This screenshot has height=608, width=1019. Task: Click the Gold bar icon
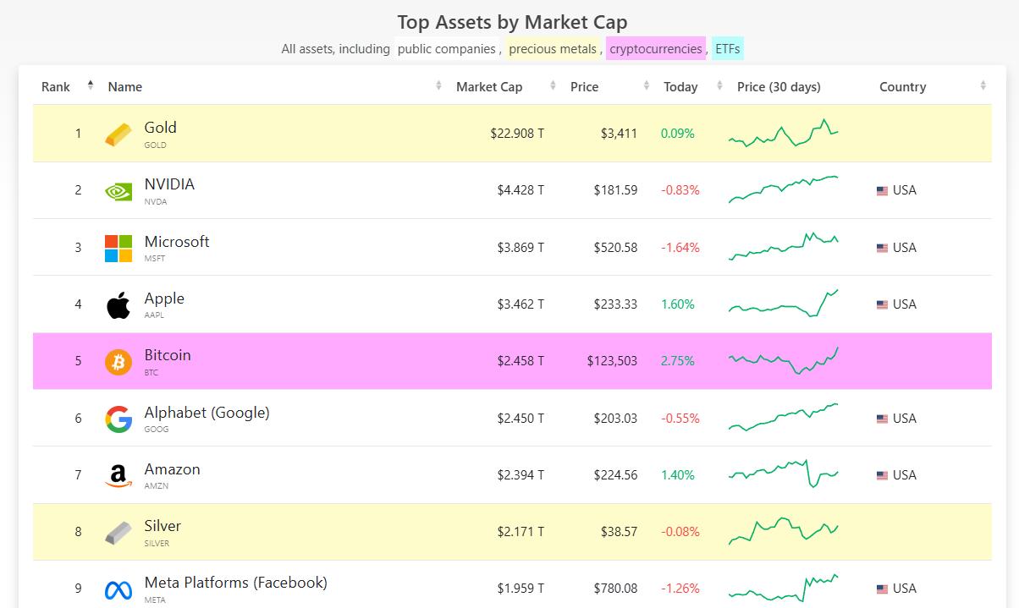click(x=118, y=134)
